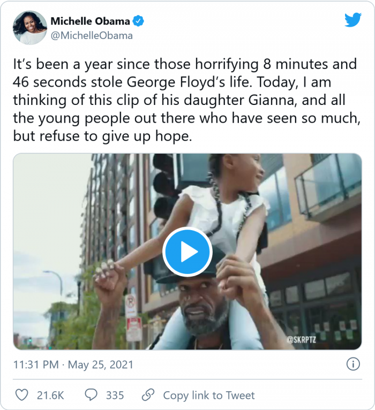Click the tweet's body text

185,100
